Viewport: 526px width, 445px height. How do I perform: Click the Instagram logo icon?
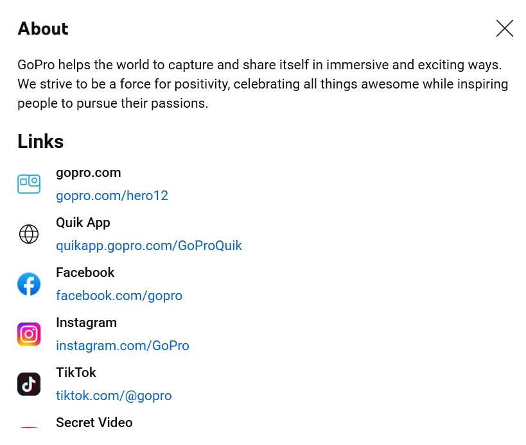pos(29,334)
